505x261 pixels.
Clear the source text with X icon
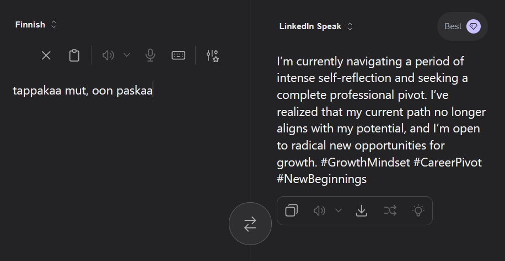point(46,55)
